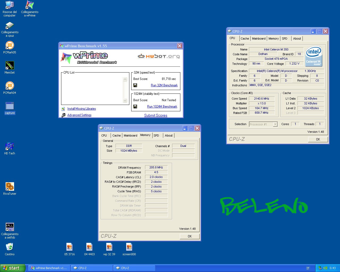Click the DRAM Frequency 205.8 MHz value
The width and height of the screenshot is (340, 272).
(156, 167)
